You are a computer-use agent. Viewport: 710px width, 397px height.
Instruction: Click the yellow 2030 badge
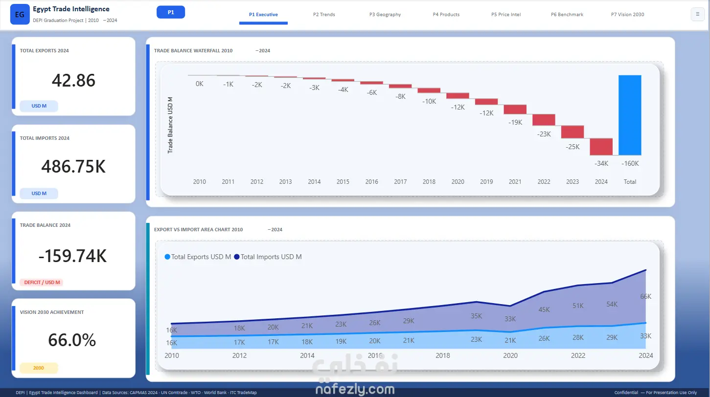(39, 368)
